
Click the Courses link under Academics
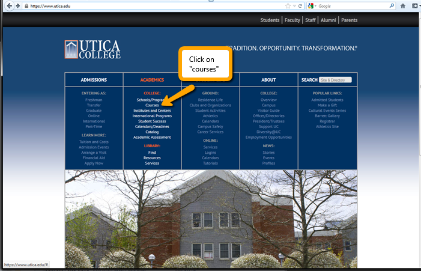[152, 105]
